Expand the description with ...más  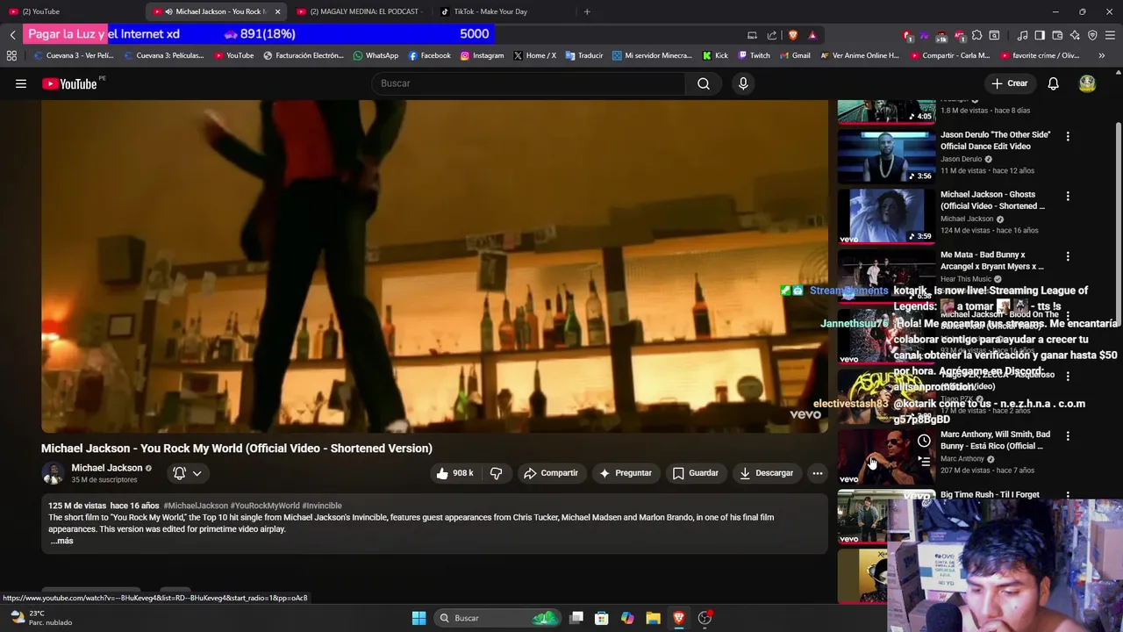click(61, 541)
